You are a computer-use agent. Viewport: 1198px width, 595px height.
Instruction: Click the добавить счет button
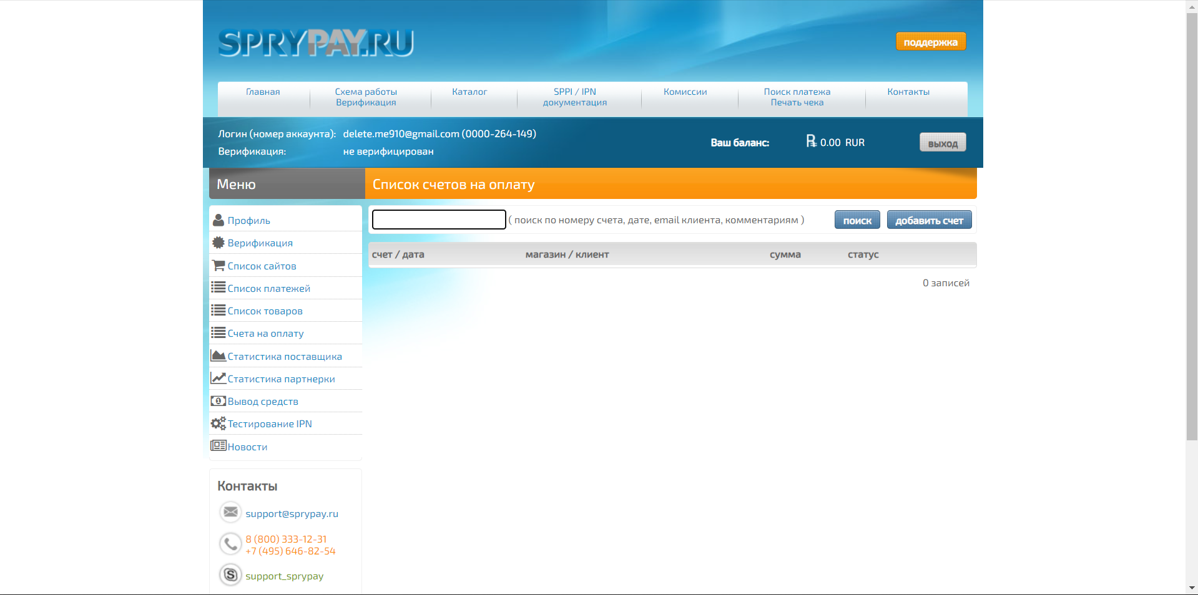pyautogui.click(x=930, y=220)
